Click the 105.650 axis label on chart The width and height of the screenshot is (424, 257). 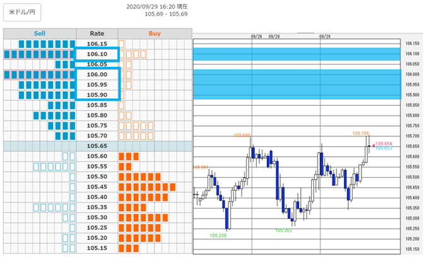click(413, 146)
